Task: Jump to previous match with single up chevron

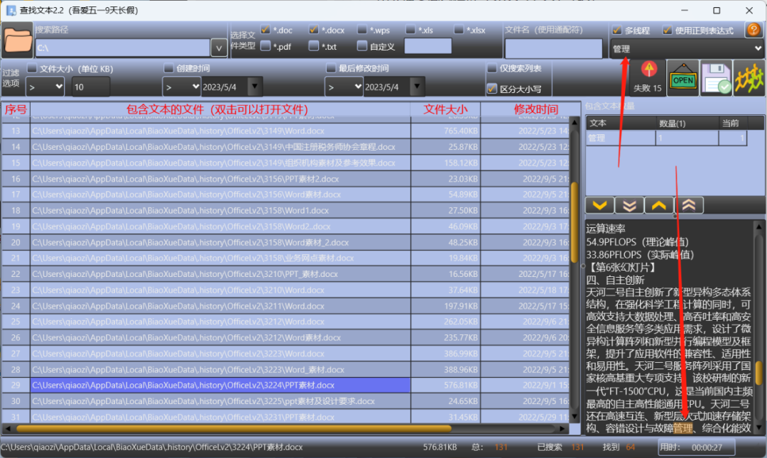Action: pos(659,205)
